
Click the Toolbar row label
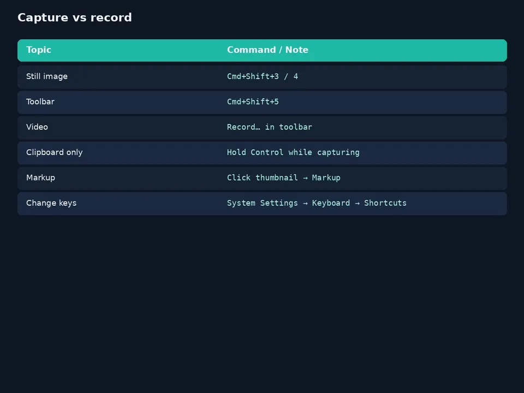pos(40,102)
